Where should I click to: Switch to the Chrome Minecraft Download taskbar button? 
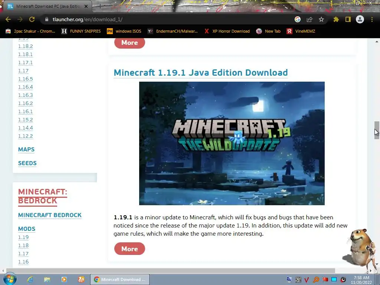120,279
